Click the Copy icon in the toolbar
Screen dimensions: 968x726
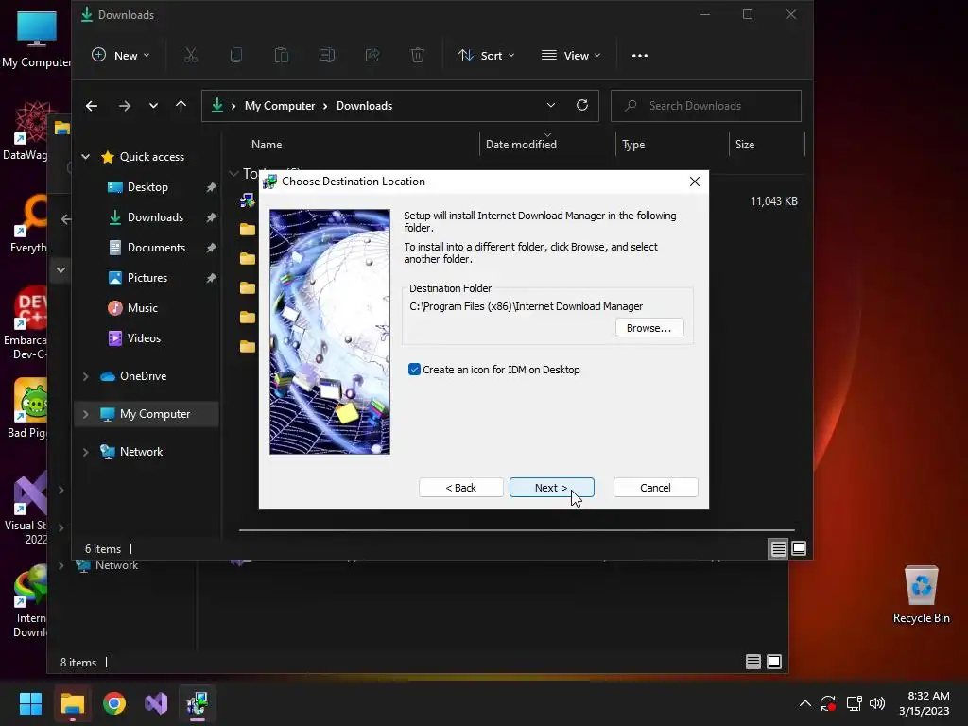tap(235, 56)
